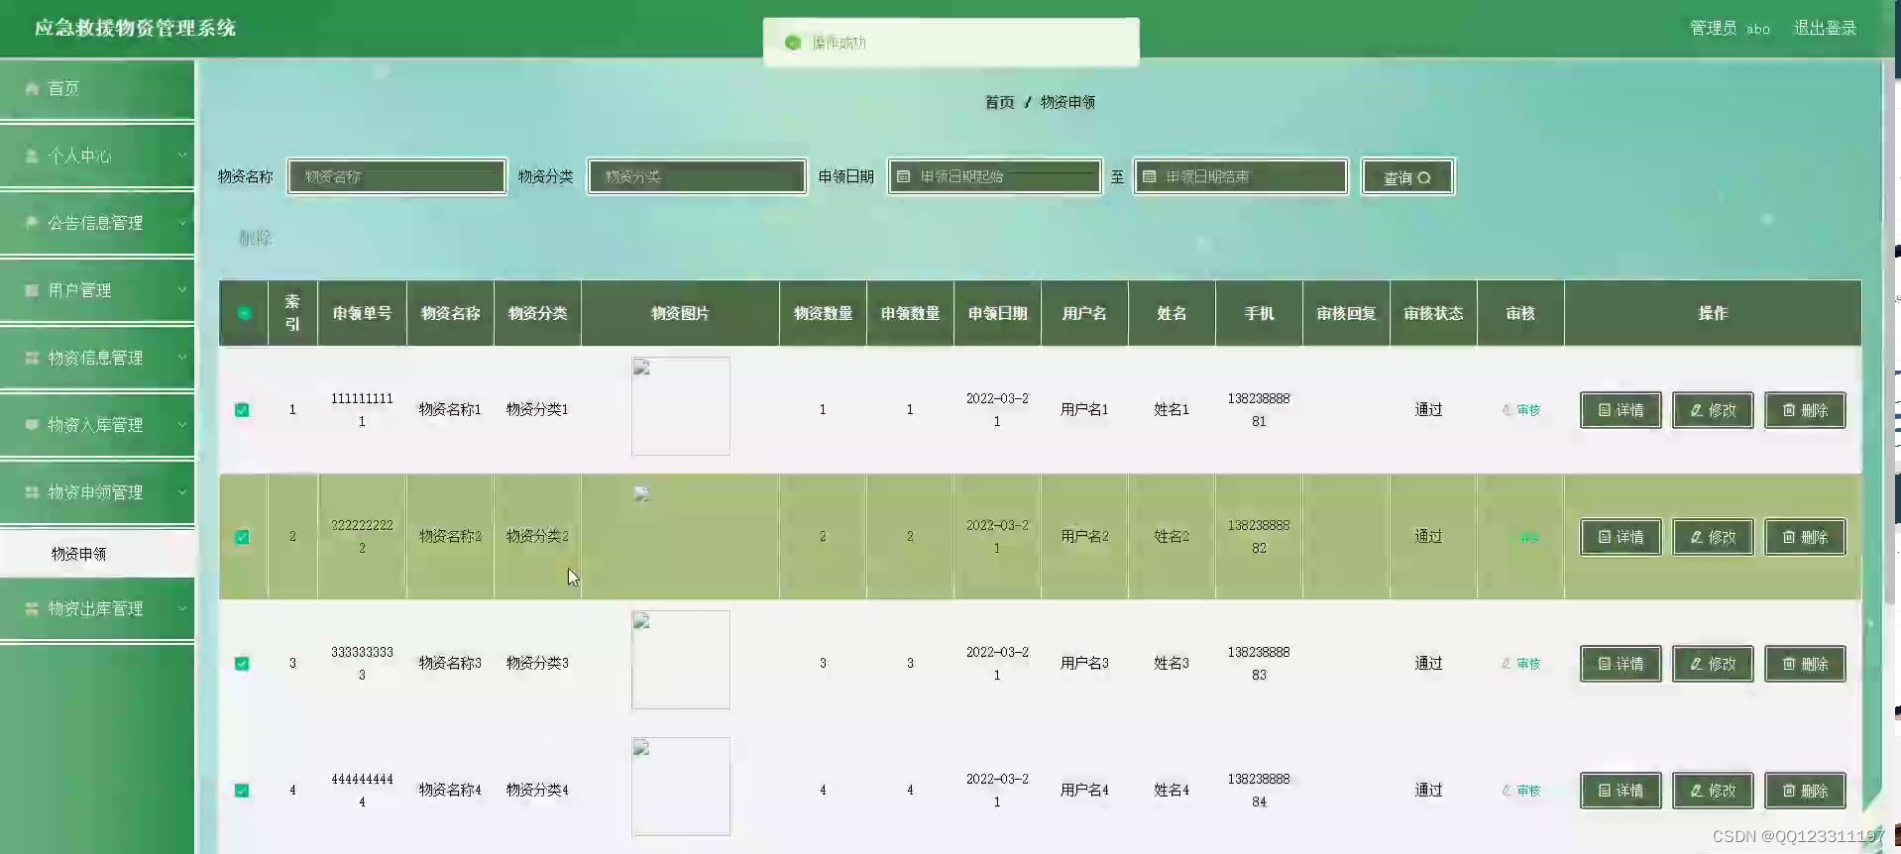Click the icon beside 公告信息管理
The image size is (1901, 854).
[x=32, y=223]
